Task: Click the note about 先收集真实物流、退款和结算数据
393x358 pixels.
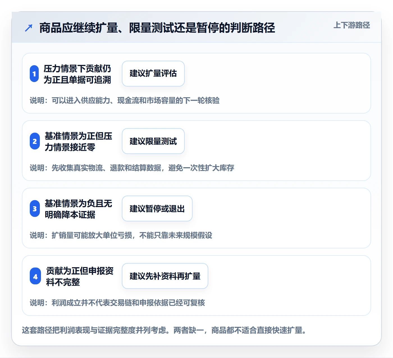Action: coord(132,168)
